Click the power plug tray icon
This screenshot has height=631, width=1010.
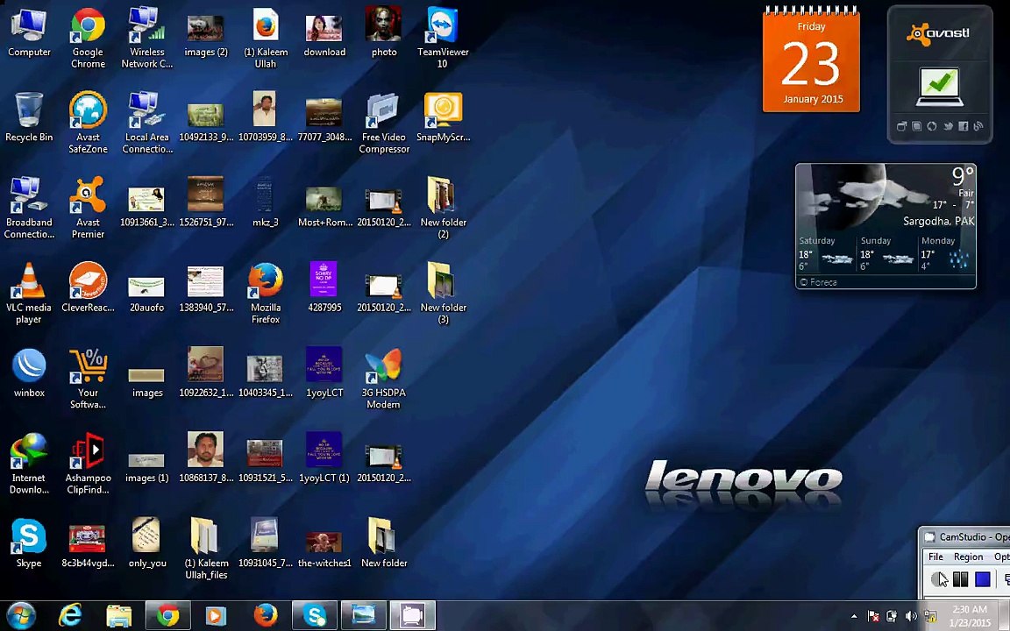point(893,616)
